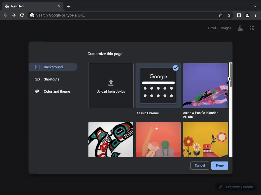Image resolution: width=261 pixels, height=195 pixels.
Task: Open the Google apps grid
Action: pyautogui.click(x=252, y=28)
